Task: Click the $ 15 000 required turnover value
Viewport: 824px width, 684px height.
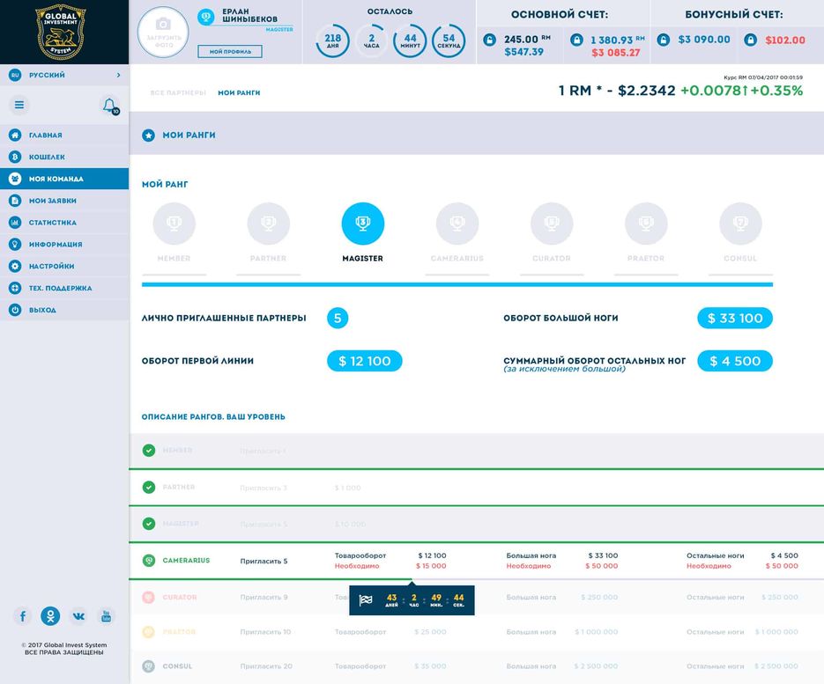Action: point(431,566)
